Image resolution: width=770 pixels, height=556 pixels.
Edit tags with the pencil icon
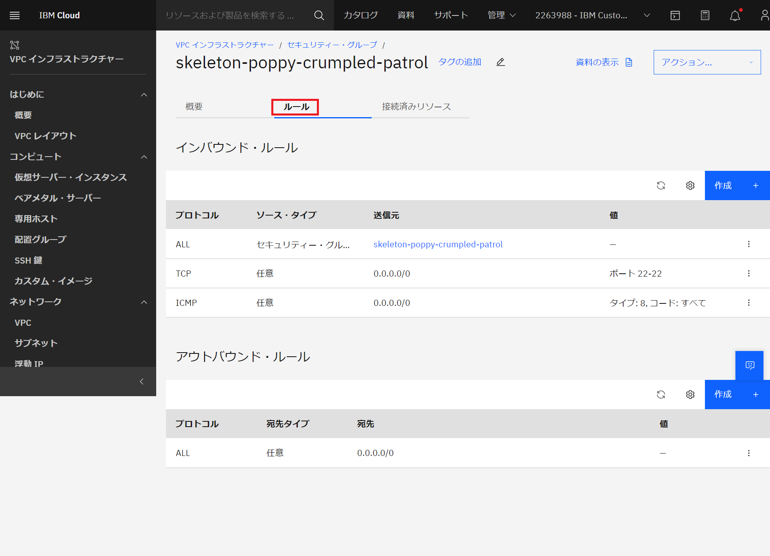tap(501, 62)
